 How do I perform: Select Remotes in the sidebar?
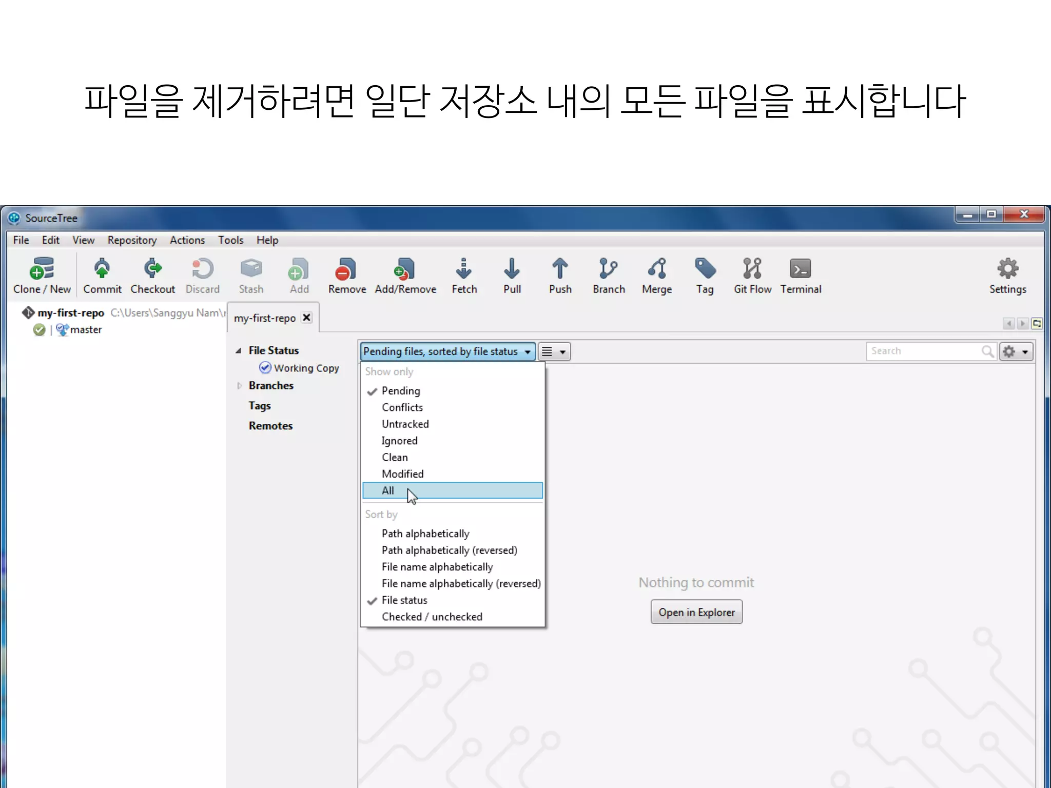pyautogui.click(x=270, y=426)
